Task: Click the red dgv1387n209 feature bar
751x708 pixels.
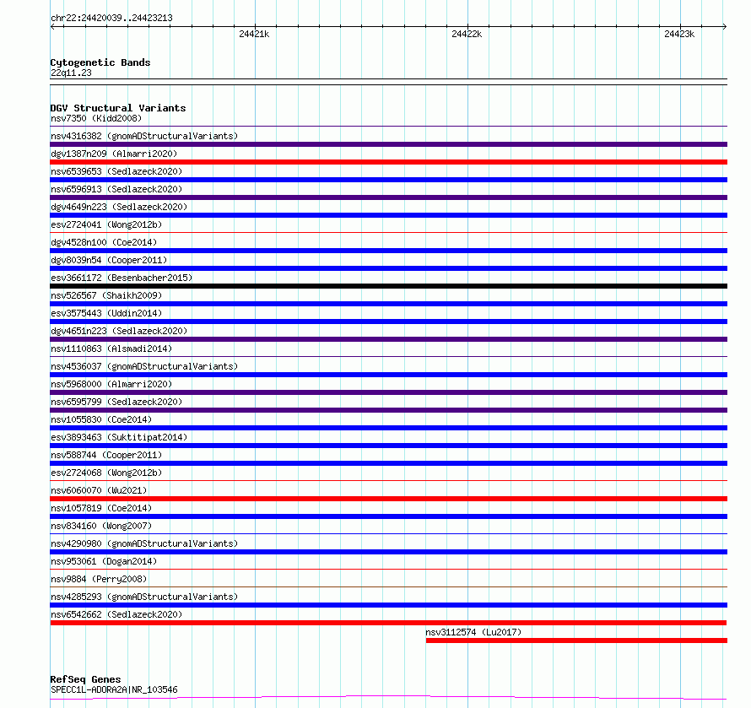Action: click(389, 162)
